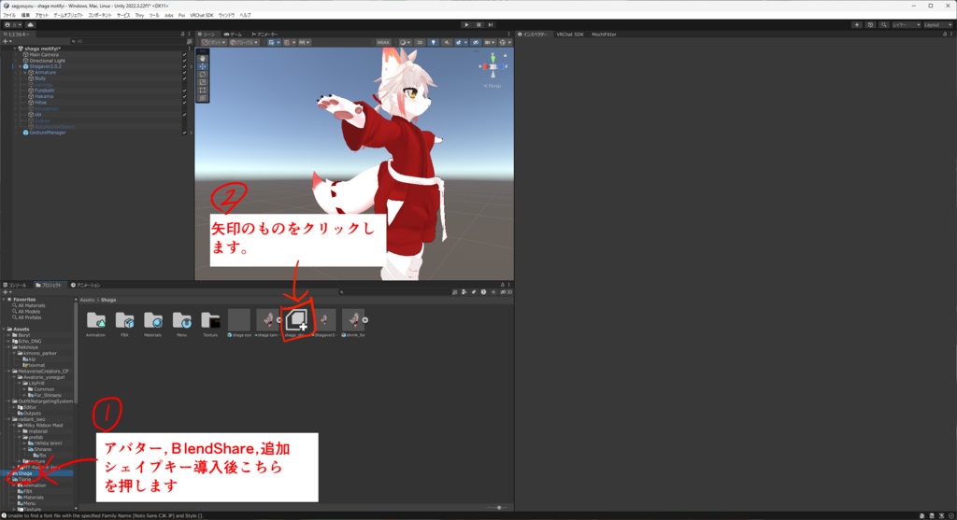Toggle Body object active checkmark
957x520 pixels.
click(184, 78)
